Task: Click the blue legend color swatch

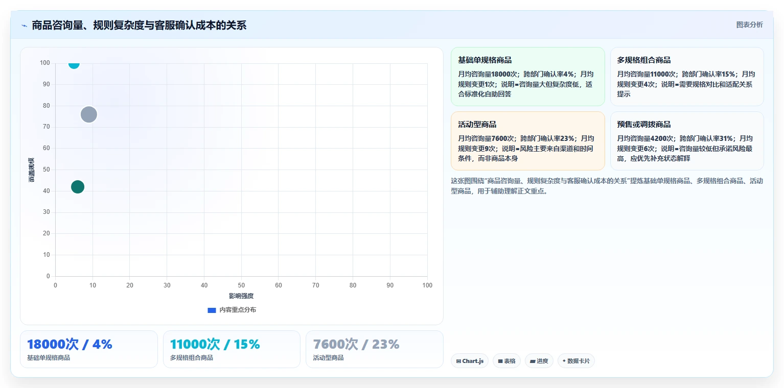Action: pyautogui.click(x=212, y=310)
